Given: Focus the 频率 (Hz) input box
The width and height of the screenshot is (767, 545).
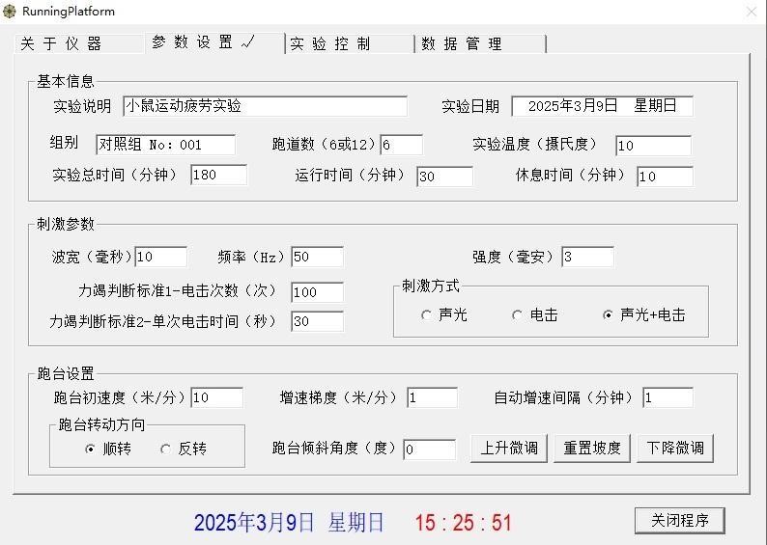Looking at the screenshot, I should tap(316, 257).
